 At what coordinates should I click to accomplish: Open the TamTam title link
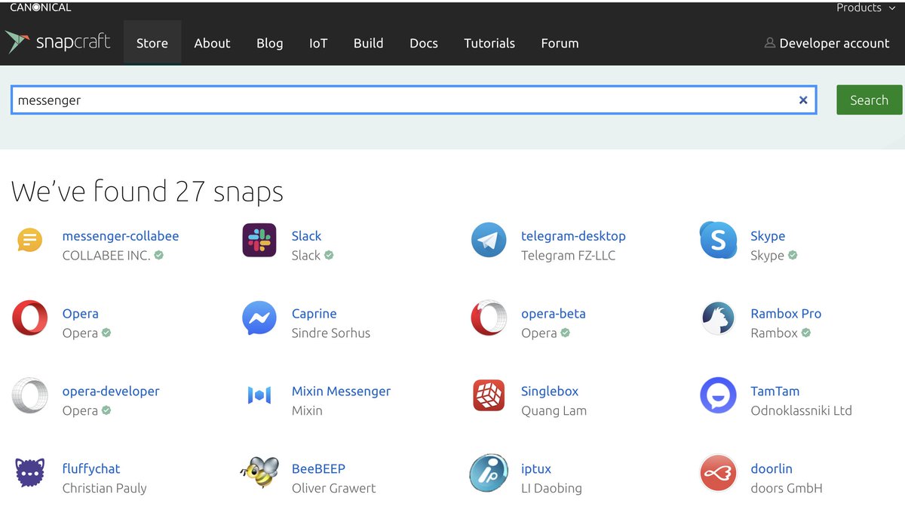[775, 391]
